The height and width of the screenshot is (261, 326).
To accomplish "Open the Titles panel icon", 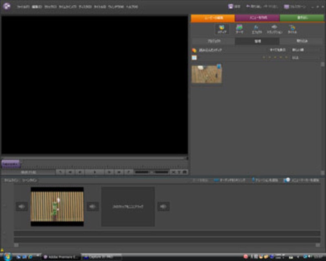I will coord(292,29).
